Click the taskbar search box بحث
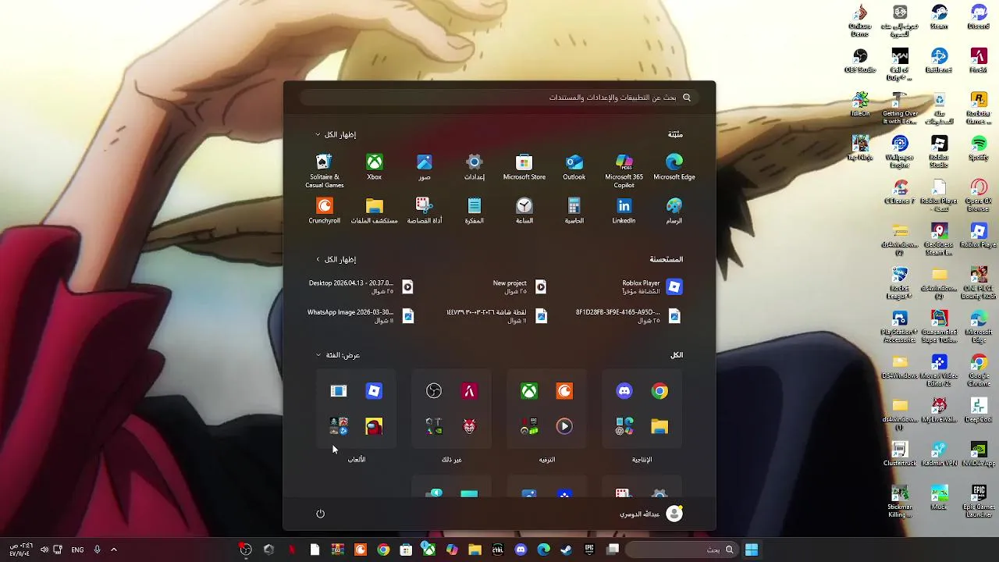The image size is (999, 562). pos(681,550)
